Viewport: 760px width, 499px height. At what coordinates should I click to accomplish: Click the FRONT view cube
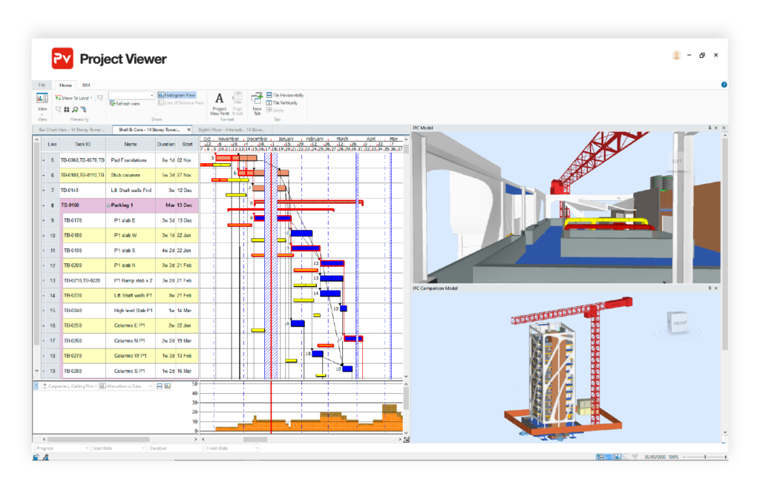point(679,323)
